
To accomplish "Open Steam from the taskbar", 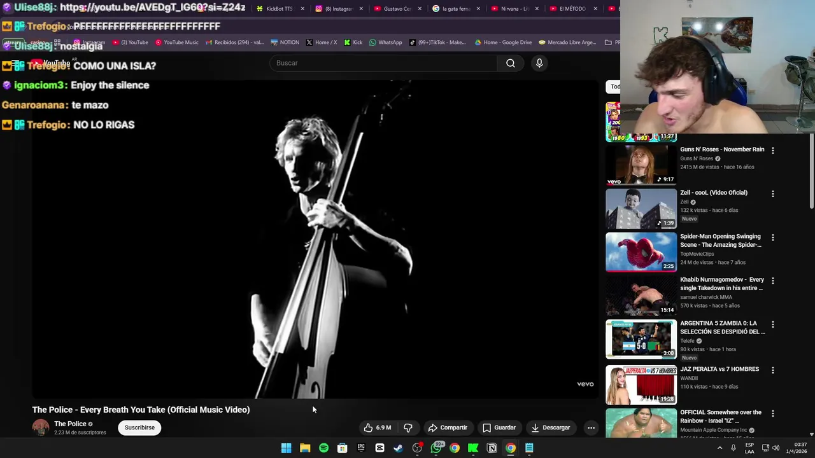I will point(399,448).
